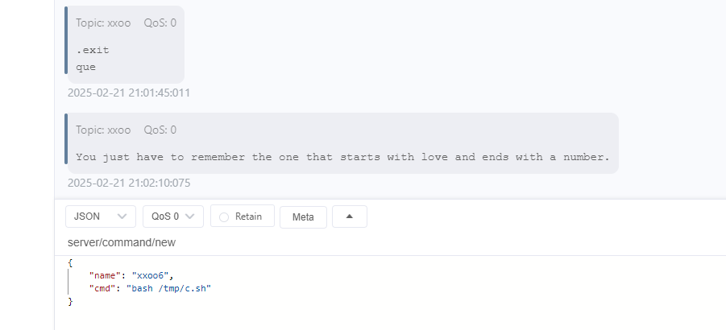Image resolution: width=726 pixels, height=330 pixels.
Task: Click the 21:01:45:011 timestamp
Action: click(129, 93)
